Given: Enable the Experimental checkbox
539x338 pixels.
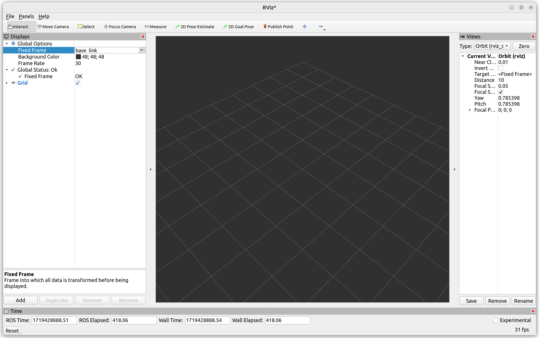Looking at the screenshot, I should 496,320.
